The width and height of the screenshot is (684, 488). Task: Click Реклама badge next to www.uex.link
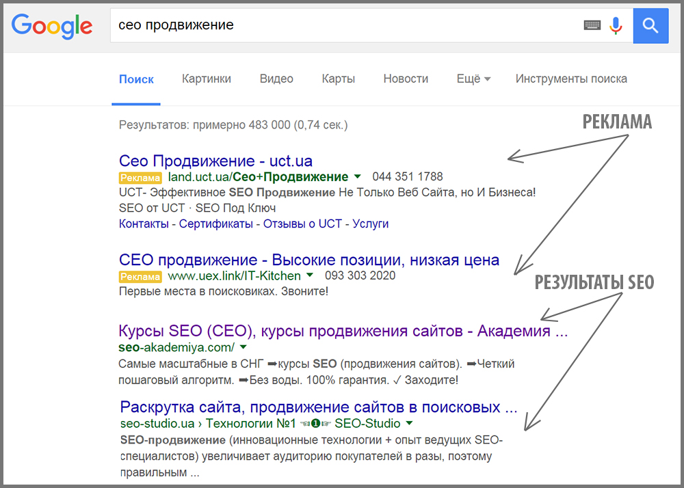pyautogui.click(x=140, y=277)
